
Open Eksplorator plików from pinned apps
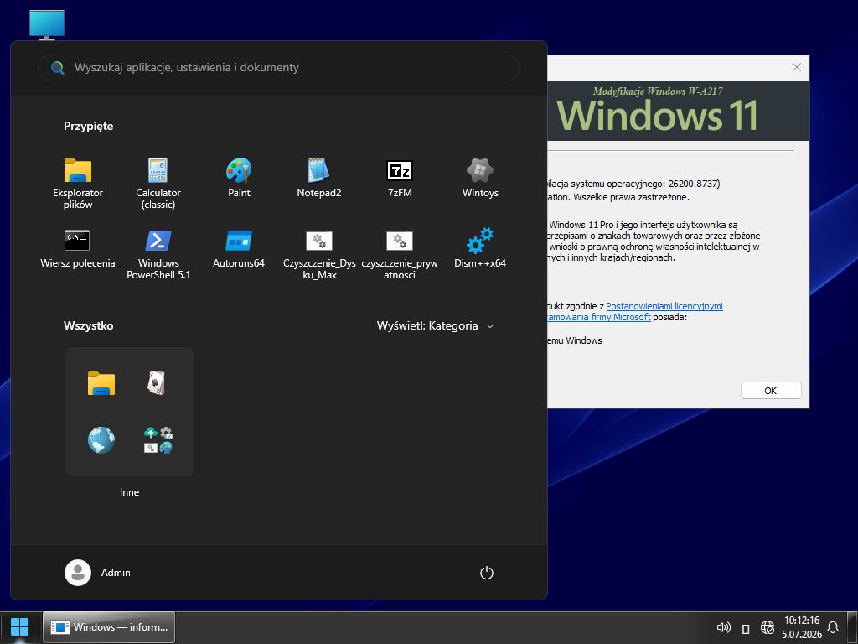coord(78,184)
